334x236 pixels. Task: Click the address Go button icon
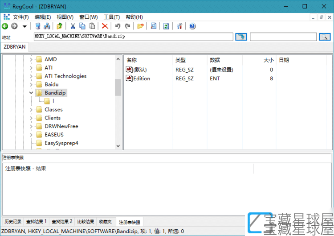[241, 37]
